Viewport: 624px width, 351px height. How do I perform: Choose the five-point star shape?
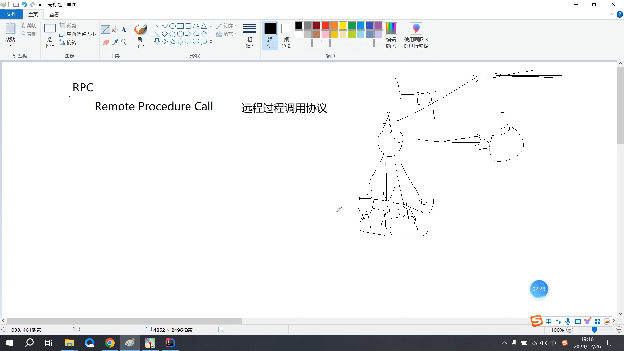coord(173,42)
